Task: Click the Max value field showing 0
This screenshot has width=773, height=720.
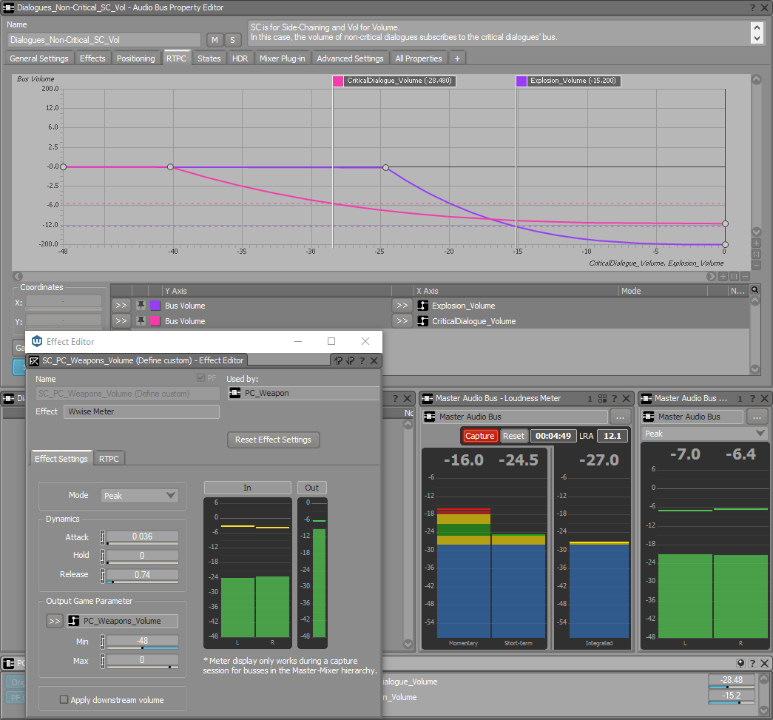Action: pyautogui.click(x=142, y=660)
